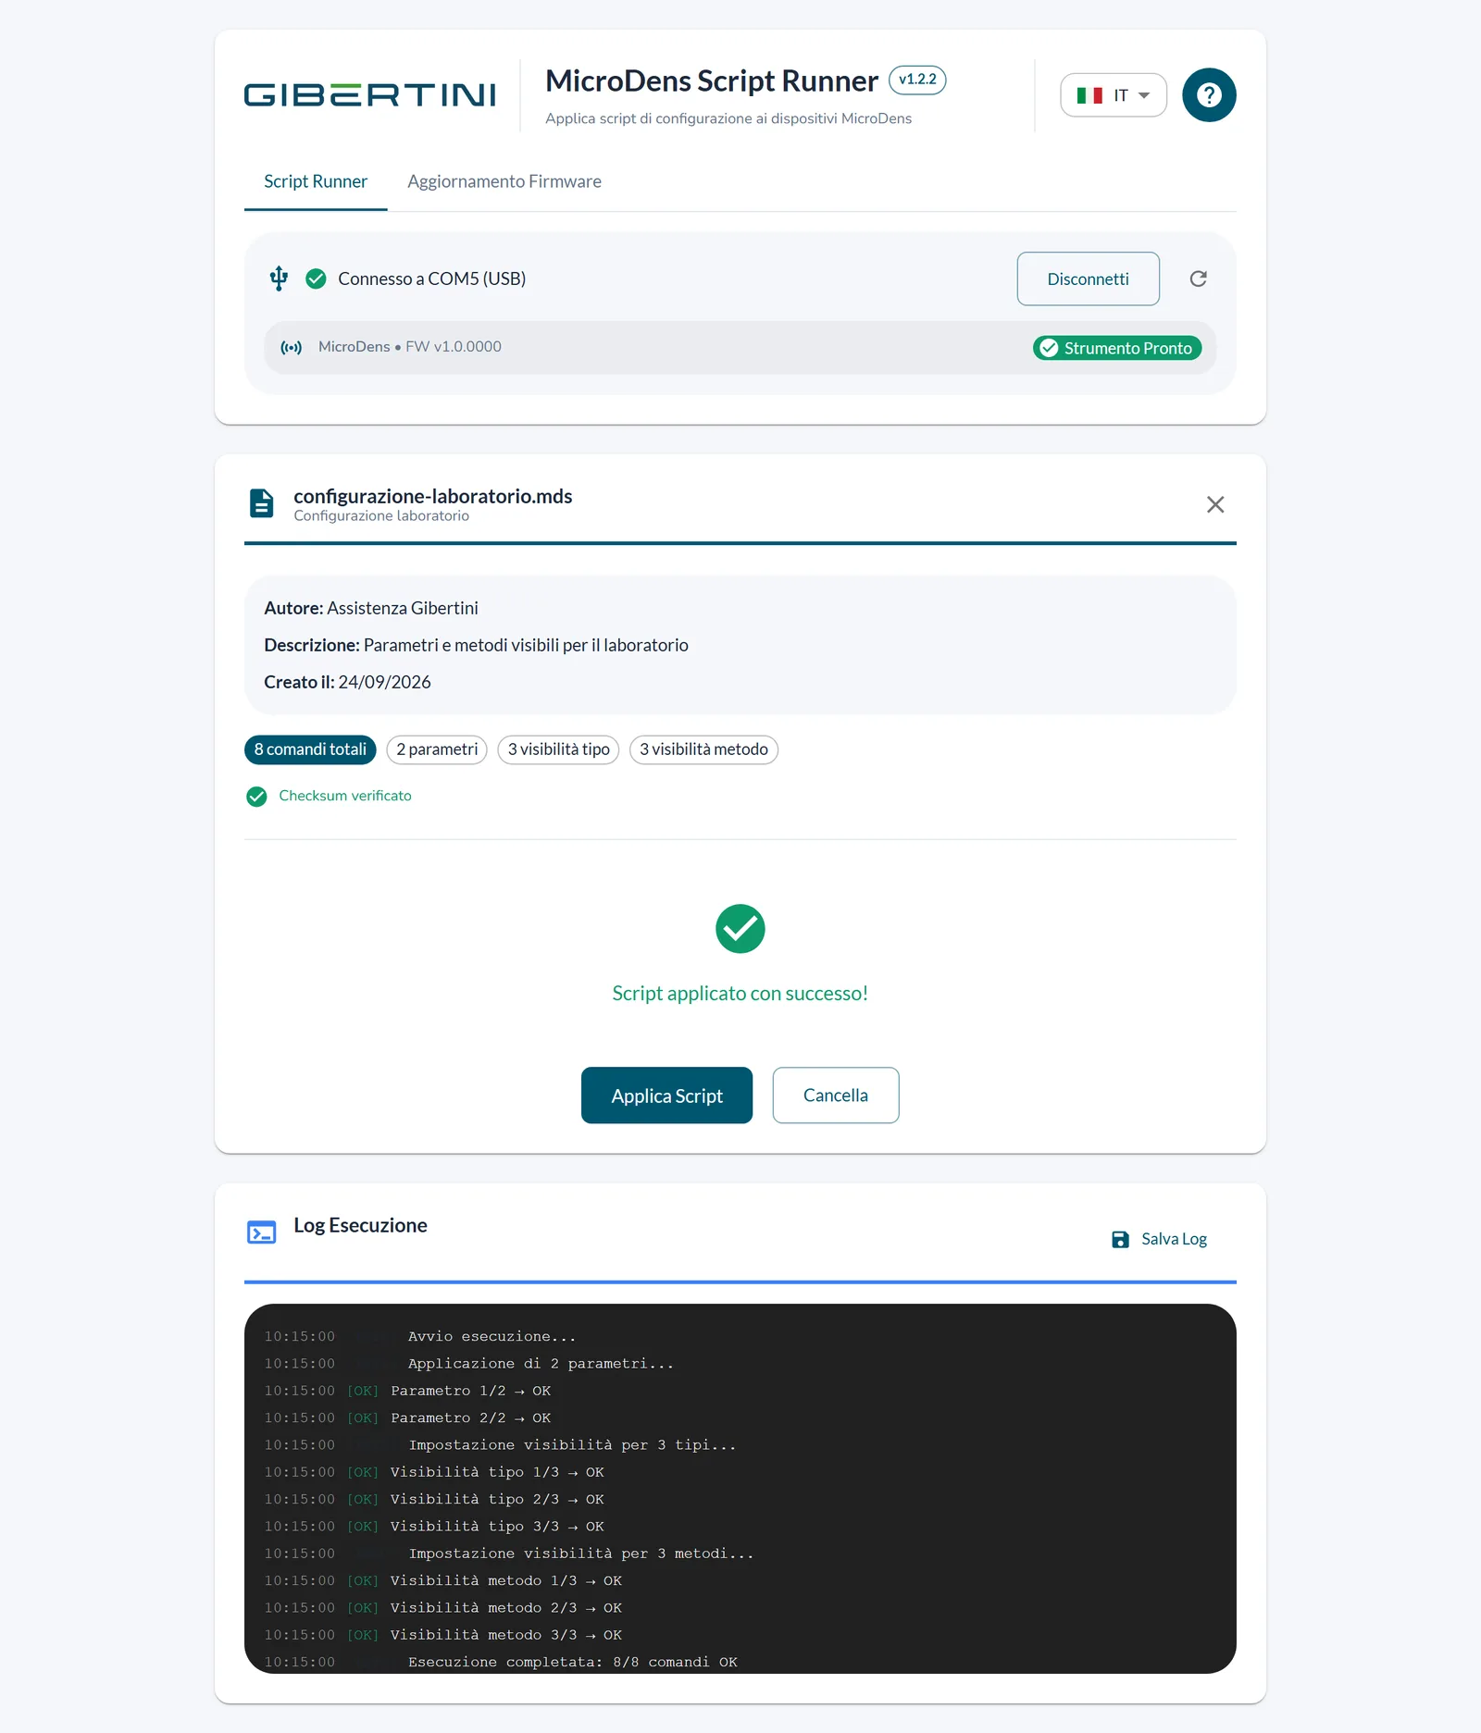Click the MicroDens • FW v1.0.0000 text
The image size is (1481, 1733).
[410, 347]
